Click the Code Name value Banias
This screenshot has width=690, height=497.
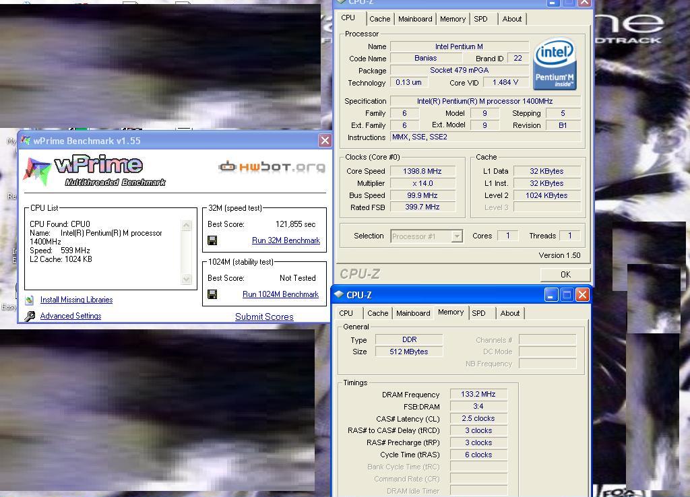pyautogui.click(x=426, y=58)
